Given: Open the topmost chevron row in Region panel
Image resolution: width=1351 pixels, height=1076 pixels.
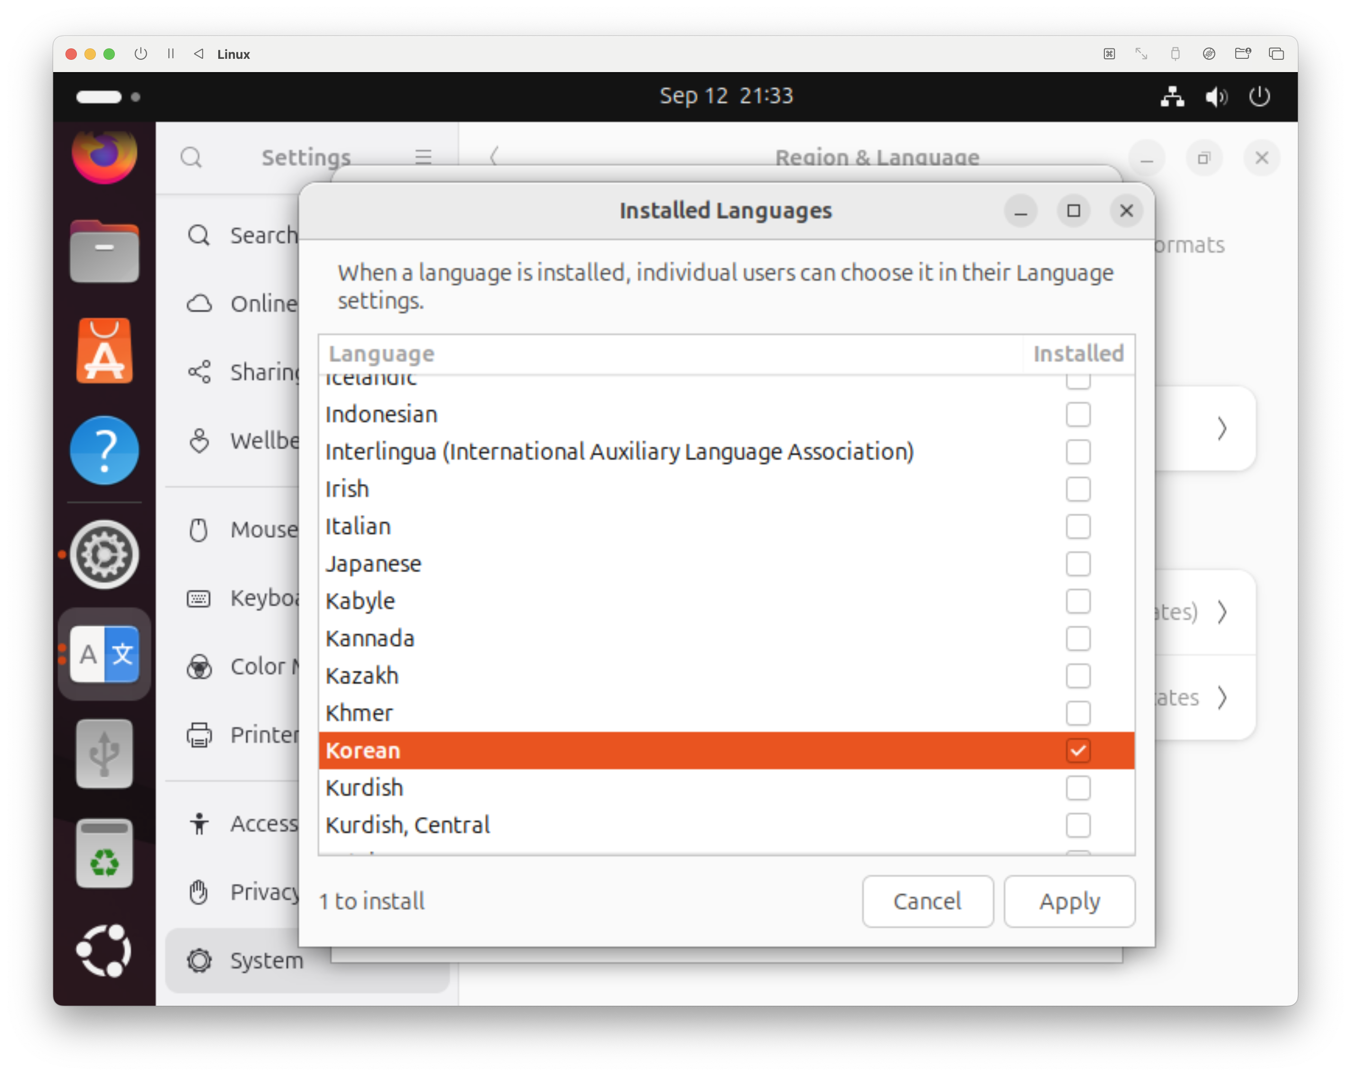Looking at the screenshot, I should click(x=1221, y=429).
